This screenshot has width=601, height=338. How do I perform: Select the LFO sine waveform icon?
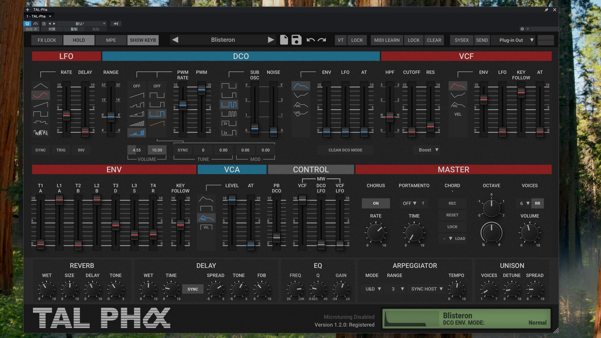click(x=41, y=95)
